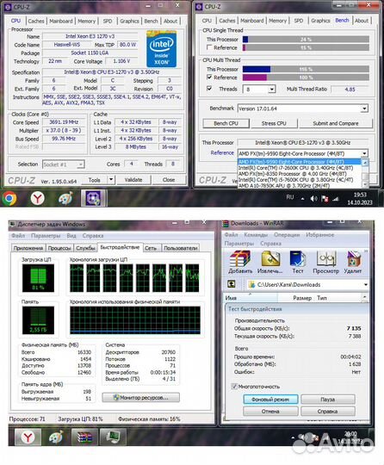Toggle the Многопоточность checkbox in WinRAR benchmark

click(x=234, y=387)
